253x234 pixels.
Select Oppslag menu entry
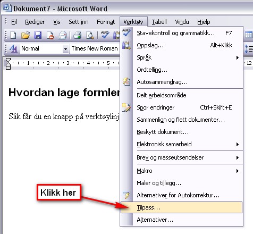182,45
